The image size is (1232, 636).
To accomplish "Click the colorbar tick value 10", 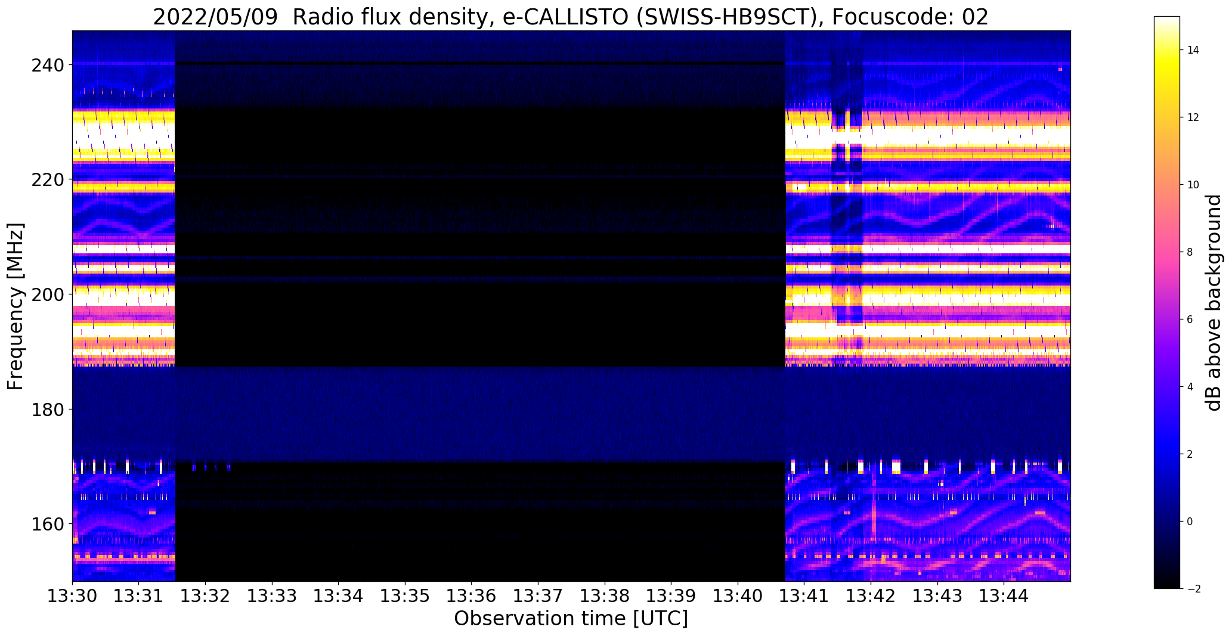I will (x=1193, y=185).
